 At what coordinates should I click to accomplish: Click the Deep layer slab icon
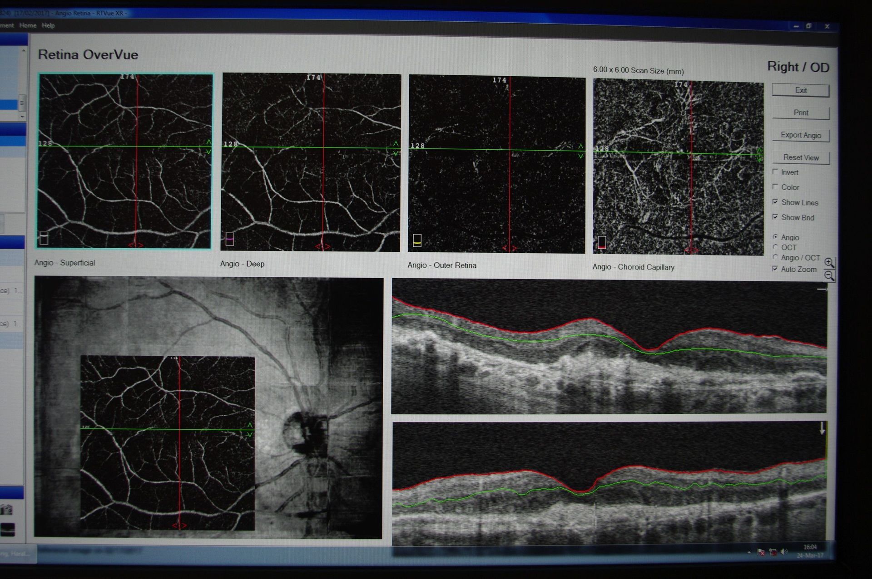[230, 239]
